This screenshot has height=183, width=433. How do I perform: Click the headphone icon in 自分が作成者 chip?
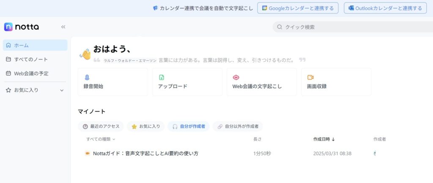tap(175, 126)
